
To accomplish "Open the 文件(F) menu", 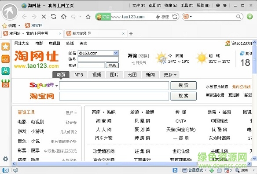I will [x=139, y=5].
